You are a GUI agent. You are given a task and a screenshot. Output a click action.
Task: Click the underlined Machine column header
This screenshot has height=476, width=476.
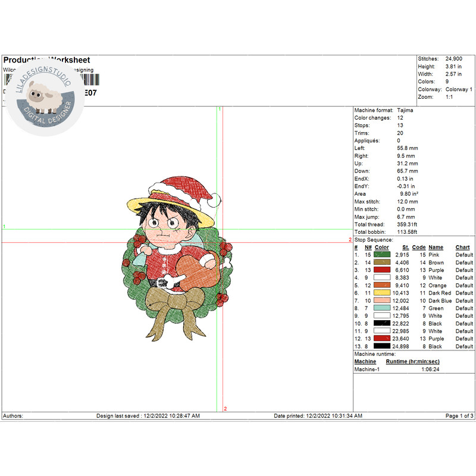click(365, 362)
